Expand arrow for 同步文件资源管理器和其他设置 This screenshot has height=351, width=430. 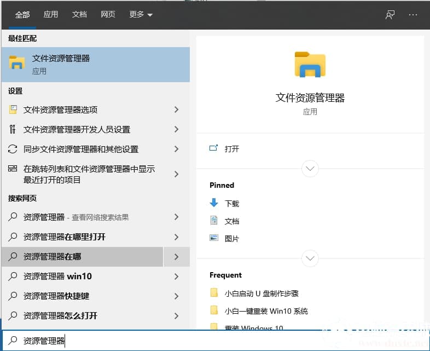click(x=176, y=149)
